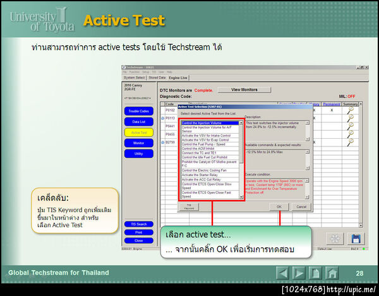
Task: Click the Print button
Action: click(x=139, y=232)
